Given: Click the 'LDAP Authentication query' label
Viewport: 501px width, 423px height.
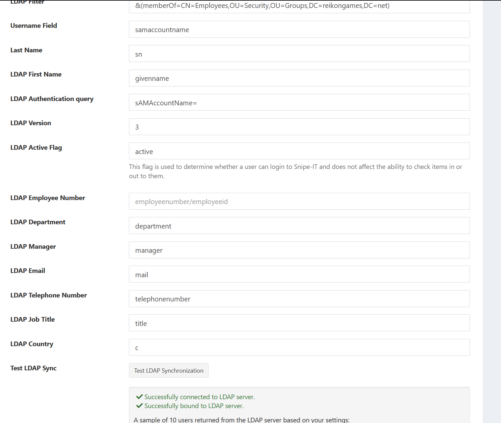Looking at the screenshot, I should 52,99.
